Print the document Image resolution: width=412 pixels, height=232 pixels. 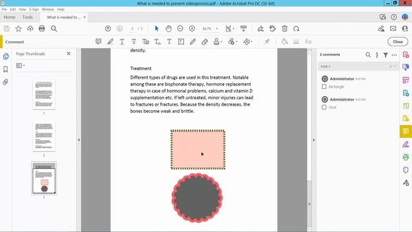tap(42, 28)
